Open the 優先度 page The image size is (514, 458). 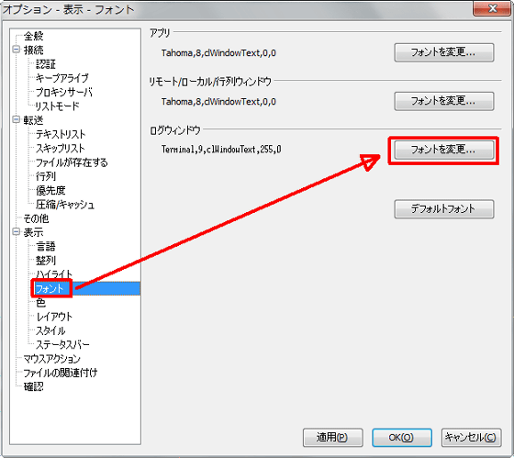click(50, 190)
